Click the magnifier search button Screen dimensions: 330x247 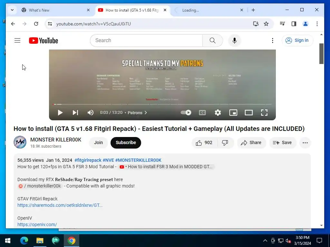click(213, 40)
